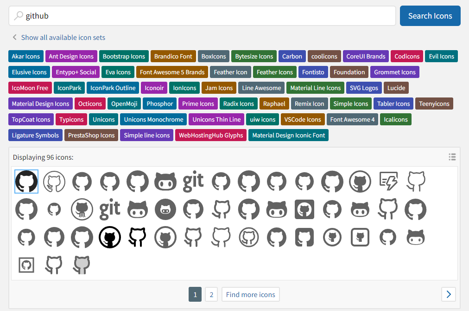Filter by VSCode Icons set

(x=303, y=119)
